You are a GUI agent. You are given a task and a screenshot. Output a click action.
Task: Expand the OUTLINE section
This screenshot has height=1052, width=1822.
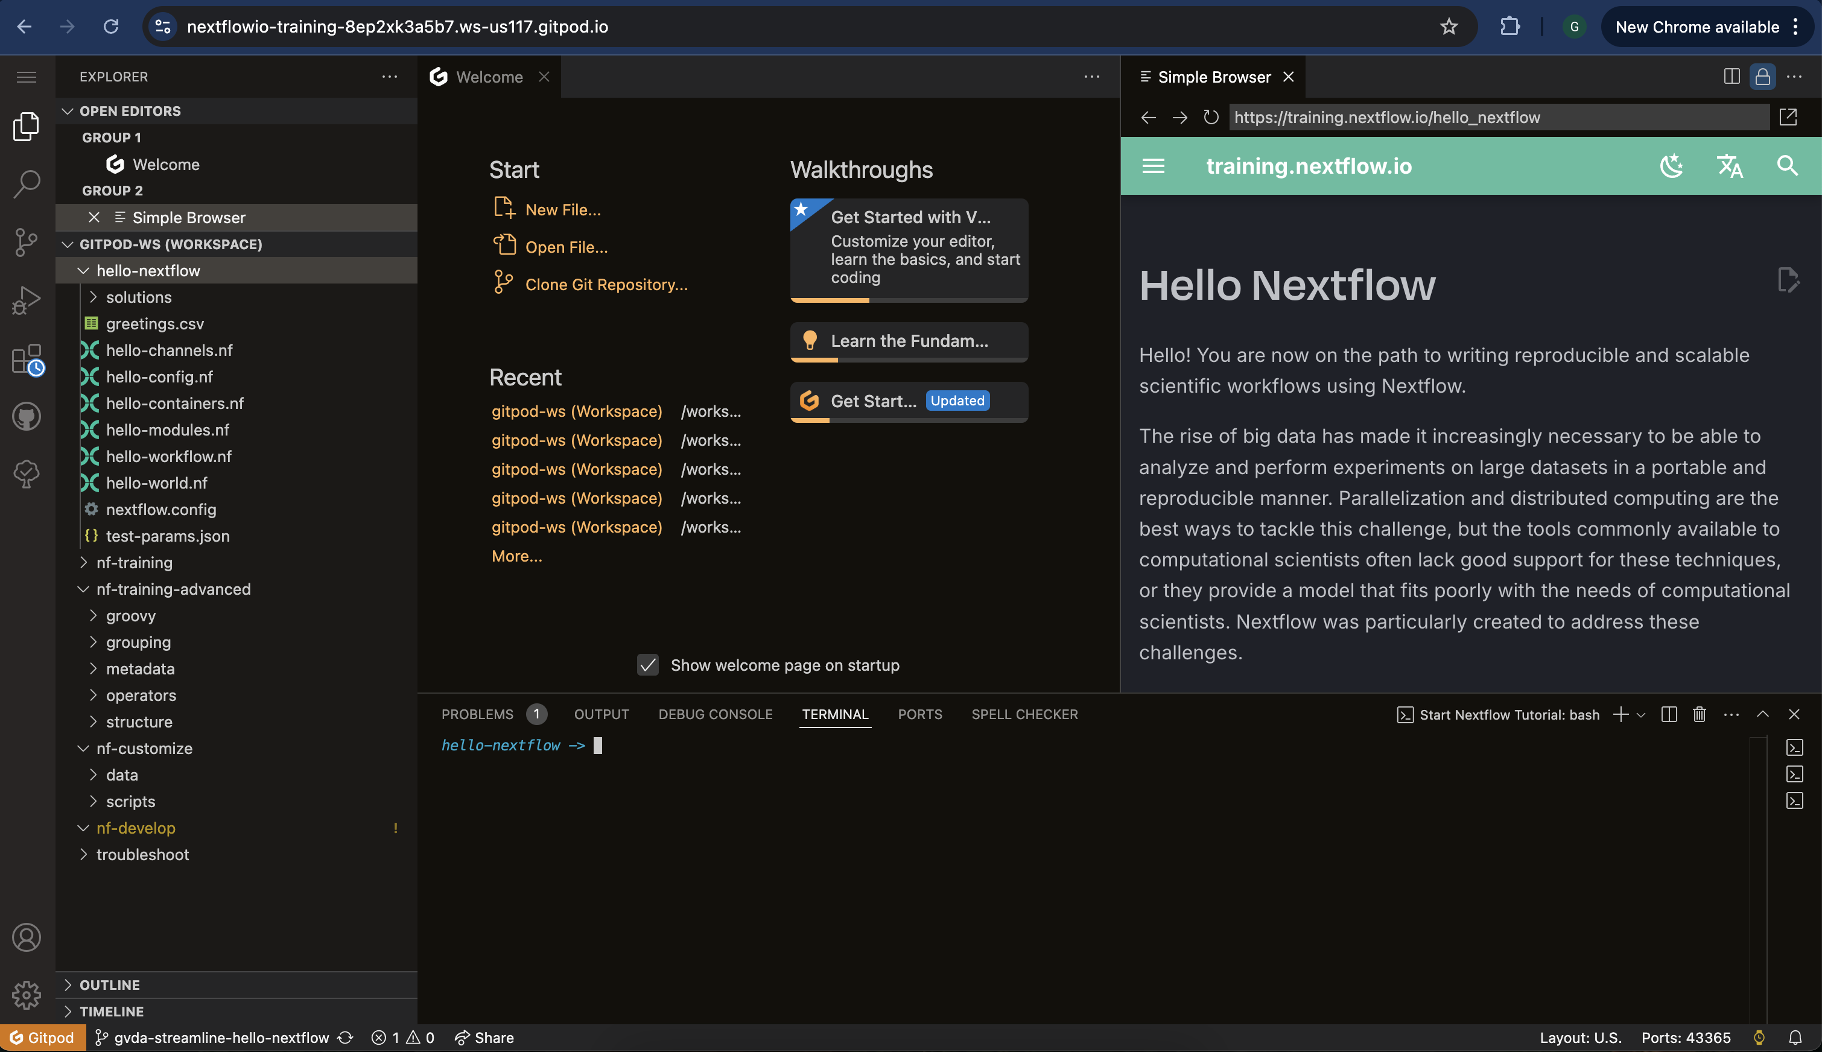tap(237, 985)
